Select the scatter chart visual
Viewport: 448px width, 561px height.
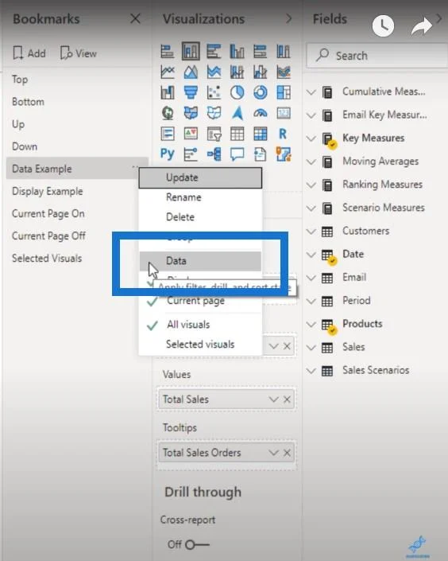(x=214, y=92)
